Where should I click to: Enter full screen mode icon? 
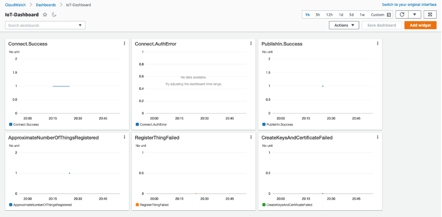pyautogui.click(x=430, y=14)
